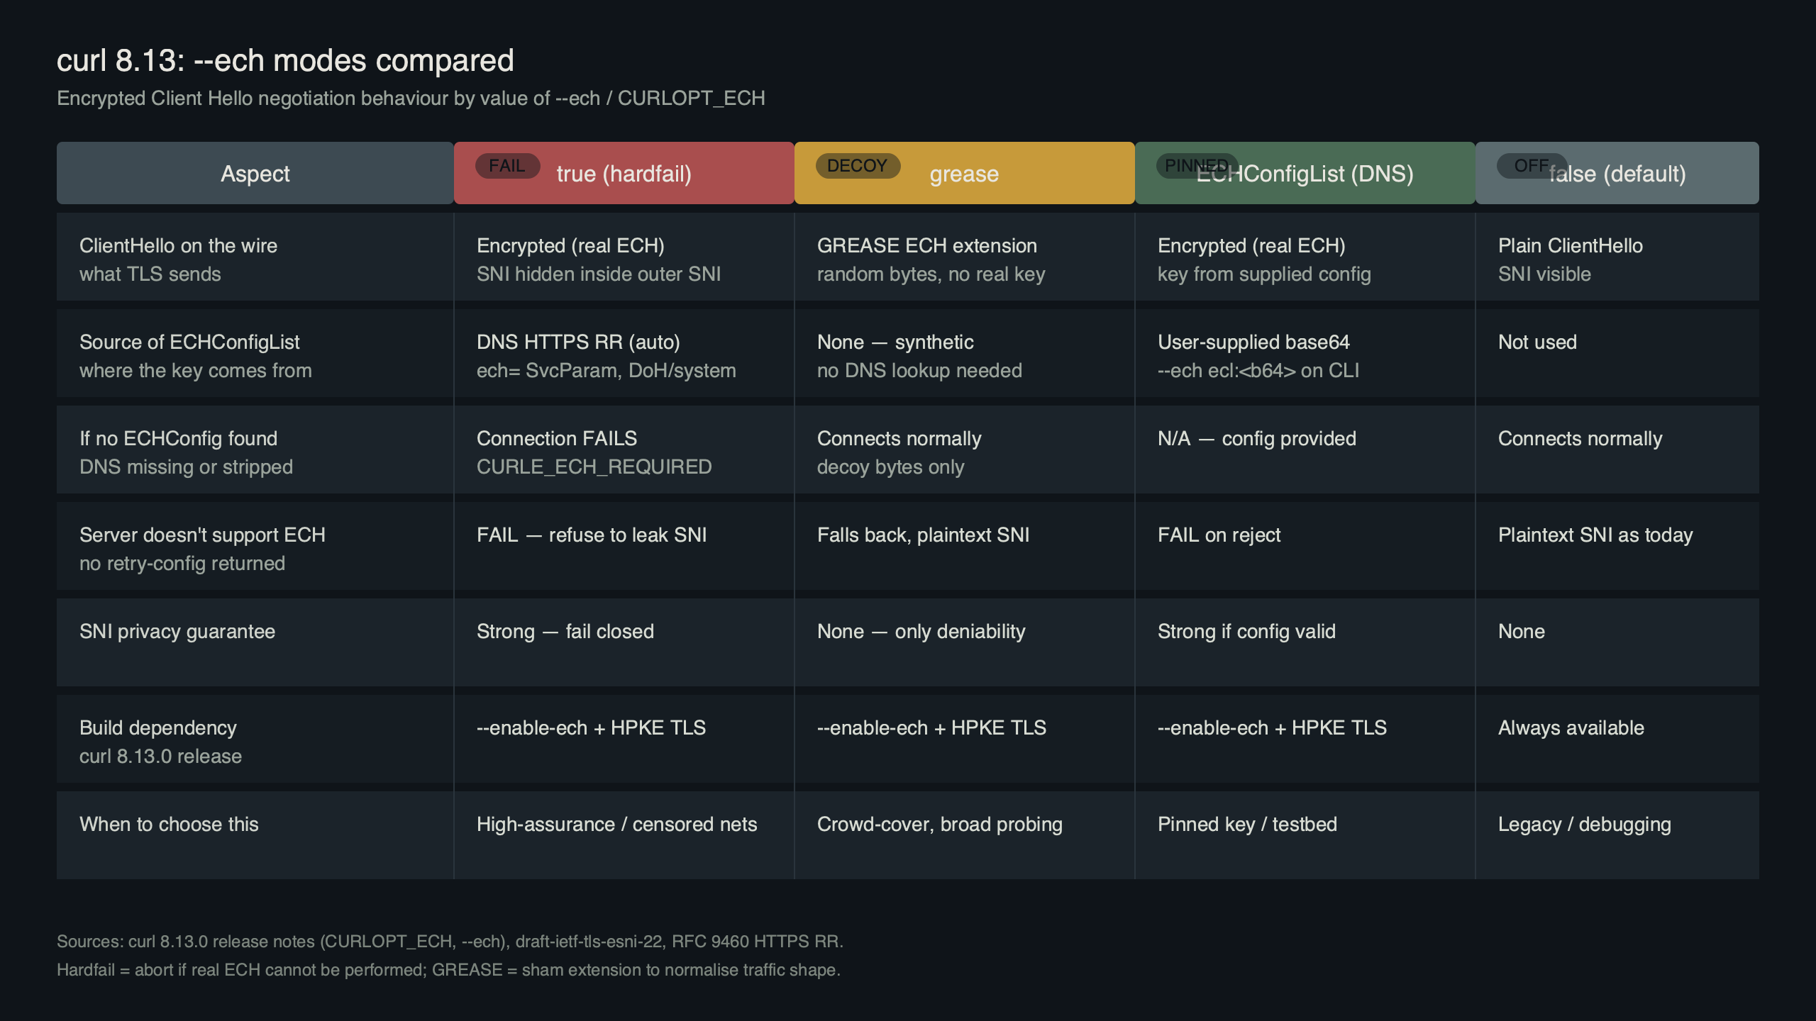Select the 'true (hardfail)' column header
This screenshot has width=1816, height=1021.
tap(624, 173)
